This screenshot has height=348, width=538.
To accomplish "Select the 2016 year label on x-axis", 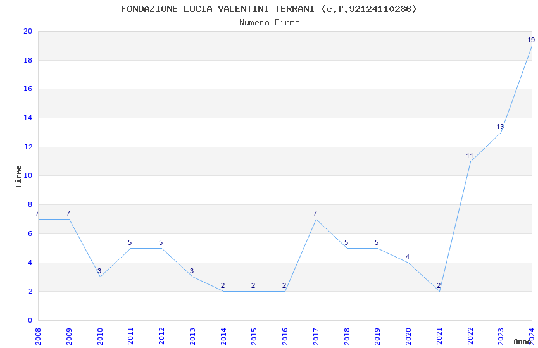I will click(285, 336).
